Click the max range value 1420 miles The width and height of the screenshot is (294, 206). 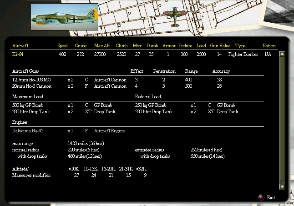pyautogui.click(x=86, y=143)
